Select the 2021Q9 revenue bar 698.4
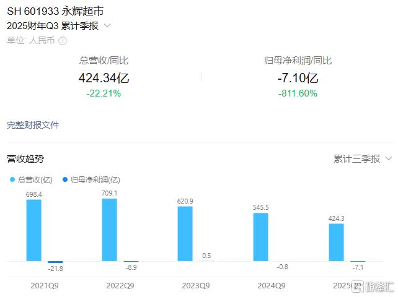 (33, 230)
